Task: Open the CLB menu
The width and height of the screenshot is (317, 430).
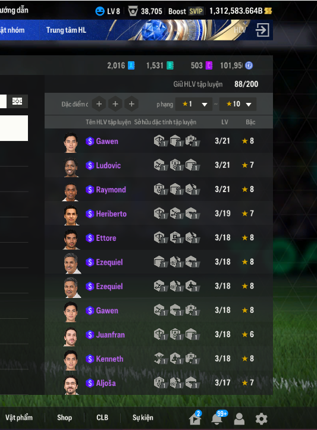Action: click(102, 418)
